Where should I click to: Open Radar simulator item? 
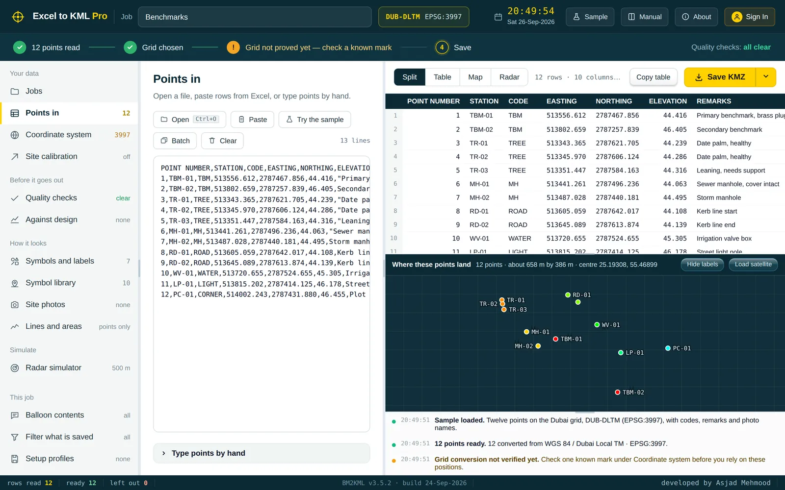click(x=69, y=367)
